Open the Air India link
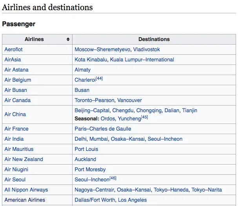The height and width of the screenshot is (206, 238). (14, 139)
